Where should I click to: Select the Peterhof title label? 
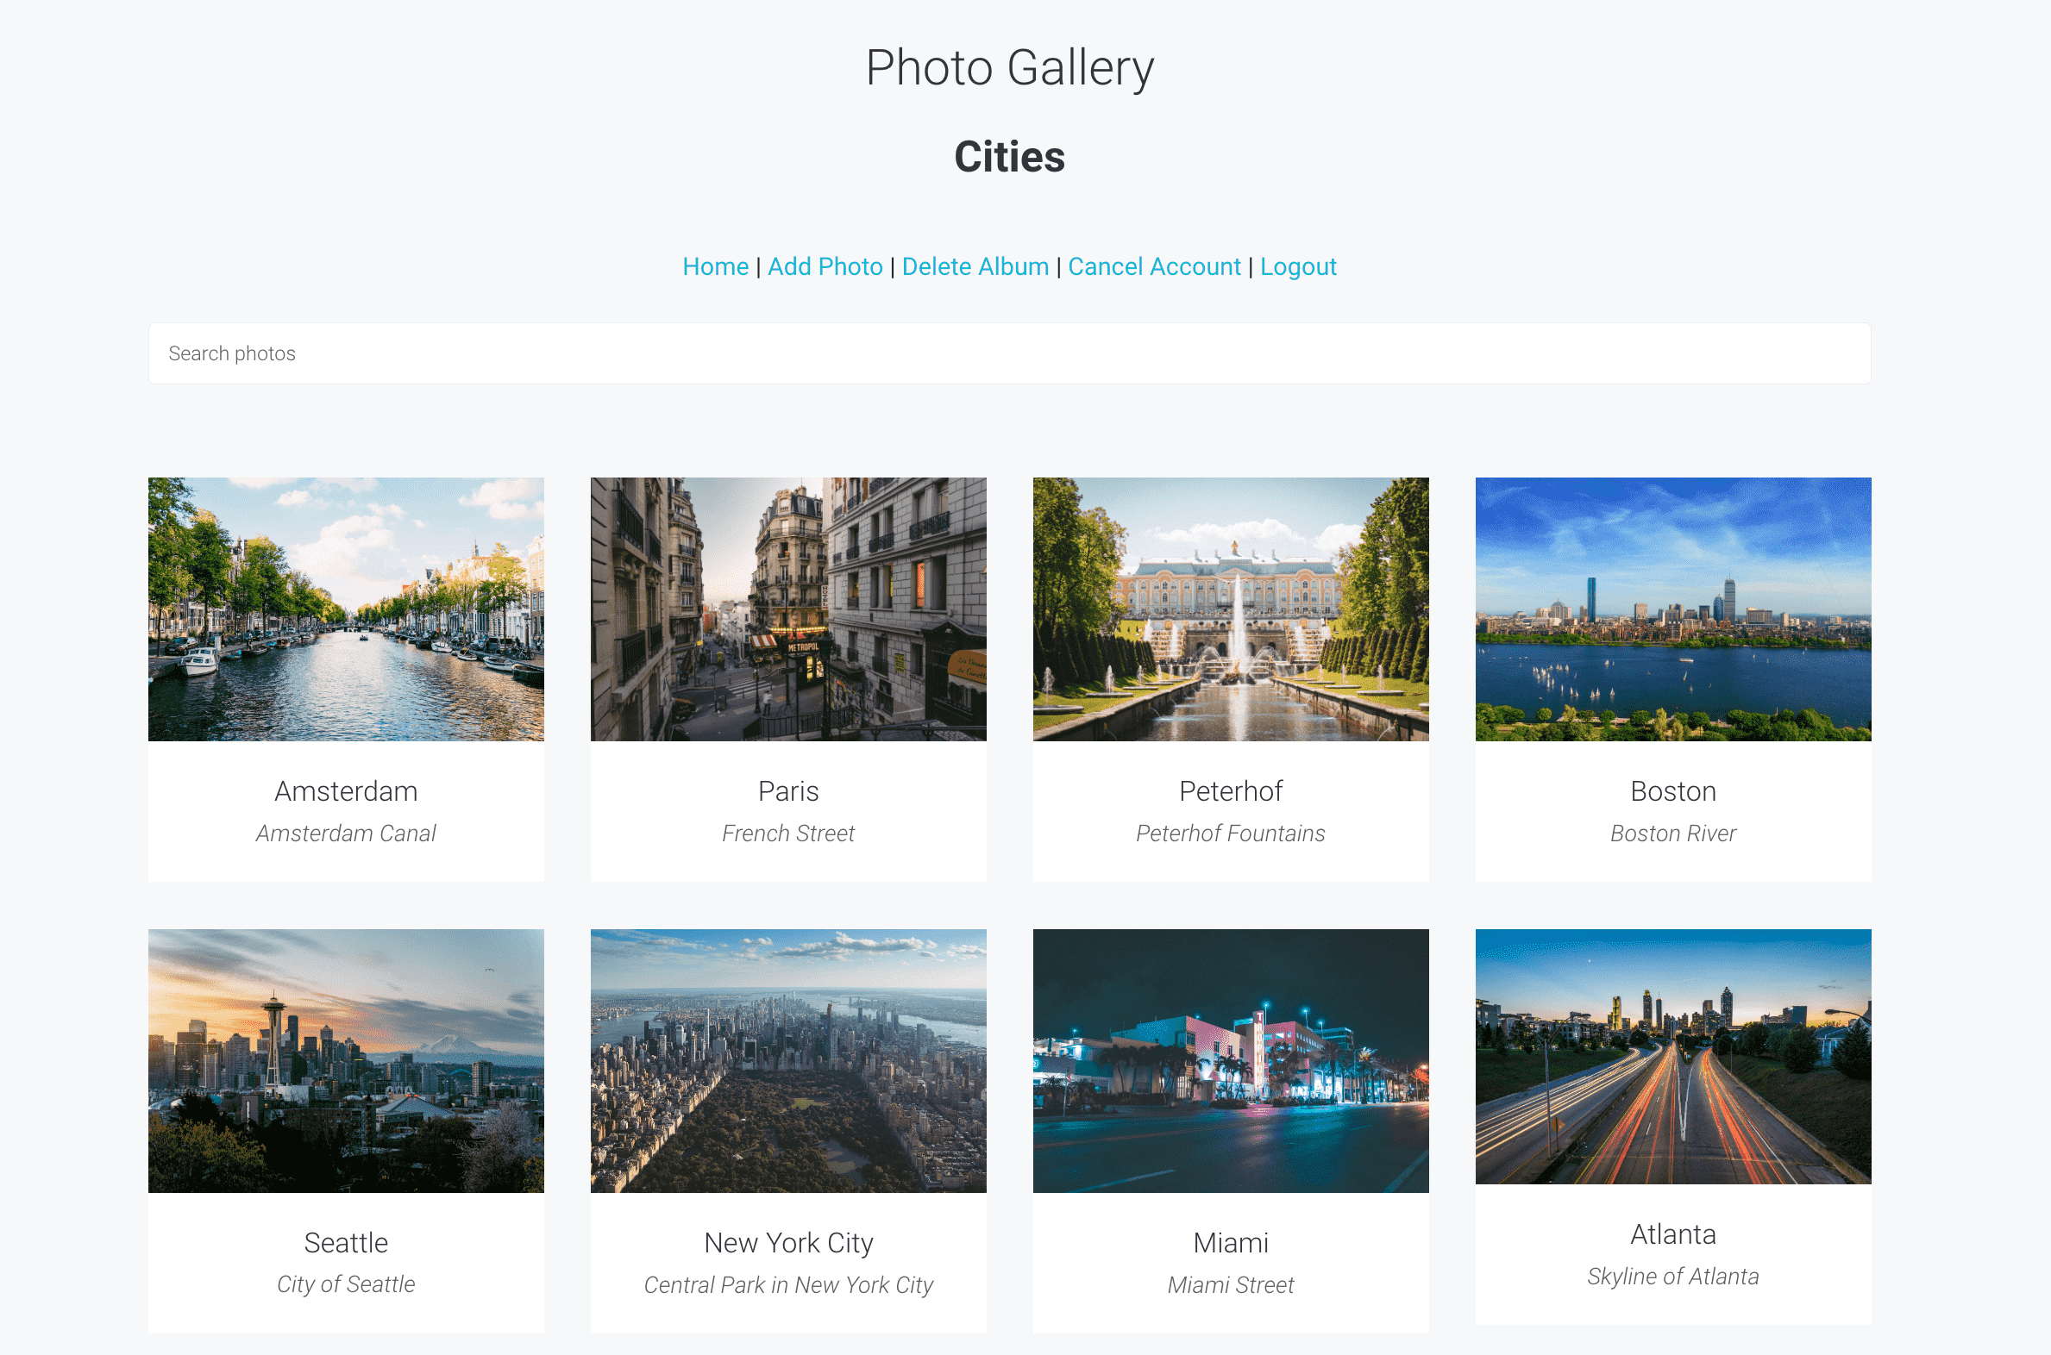point(1231,790)
